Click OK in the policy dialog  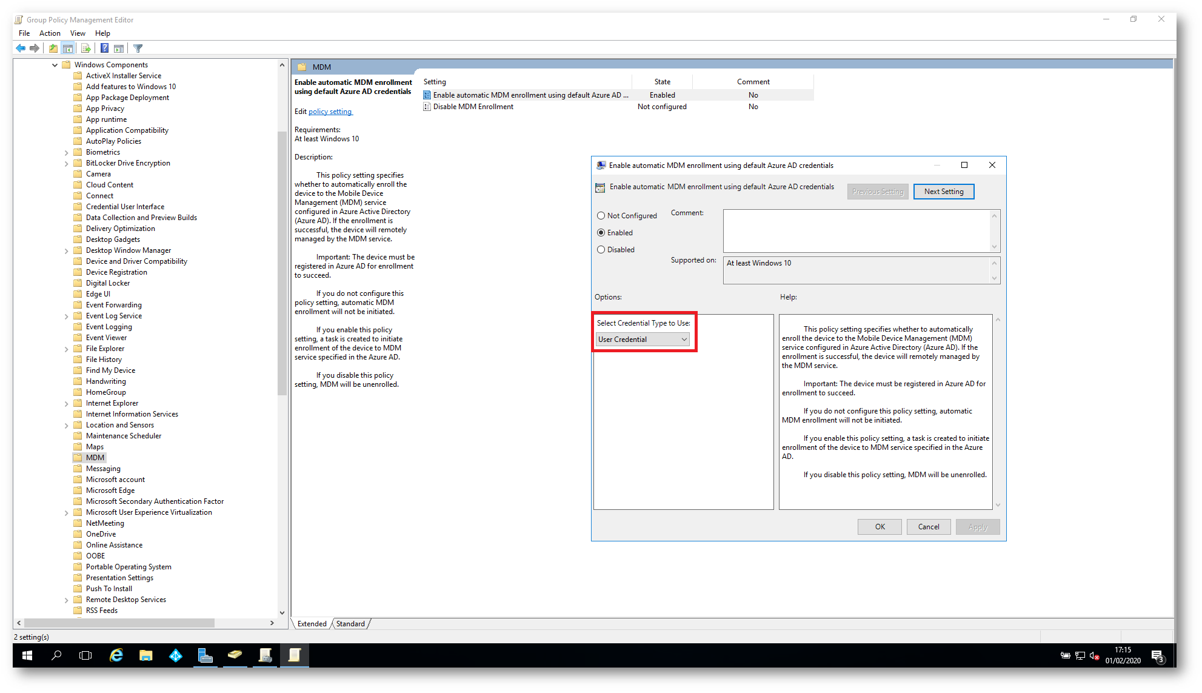[880, 527]
